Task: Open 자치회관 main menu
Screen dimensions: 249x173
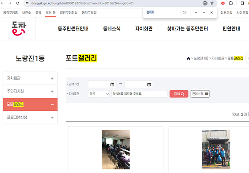Action: coord(144,28)
